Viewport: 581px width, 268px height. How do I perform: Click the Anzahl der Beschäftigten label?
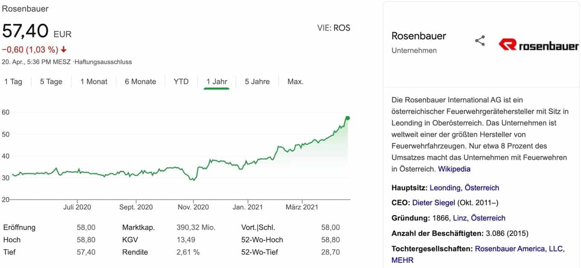coord(437,233)
